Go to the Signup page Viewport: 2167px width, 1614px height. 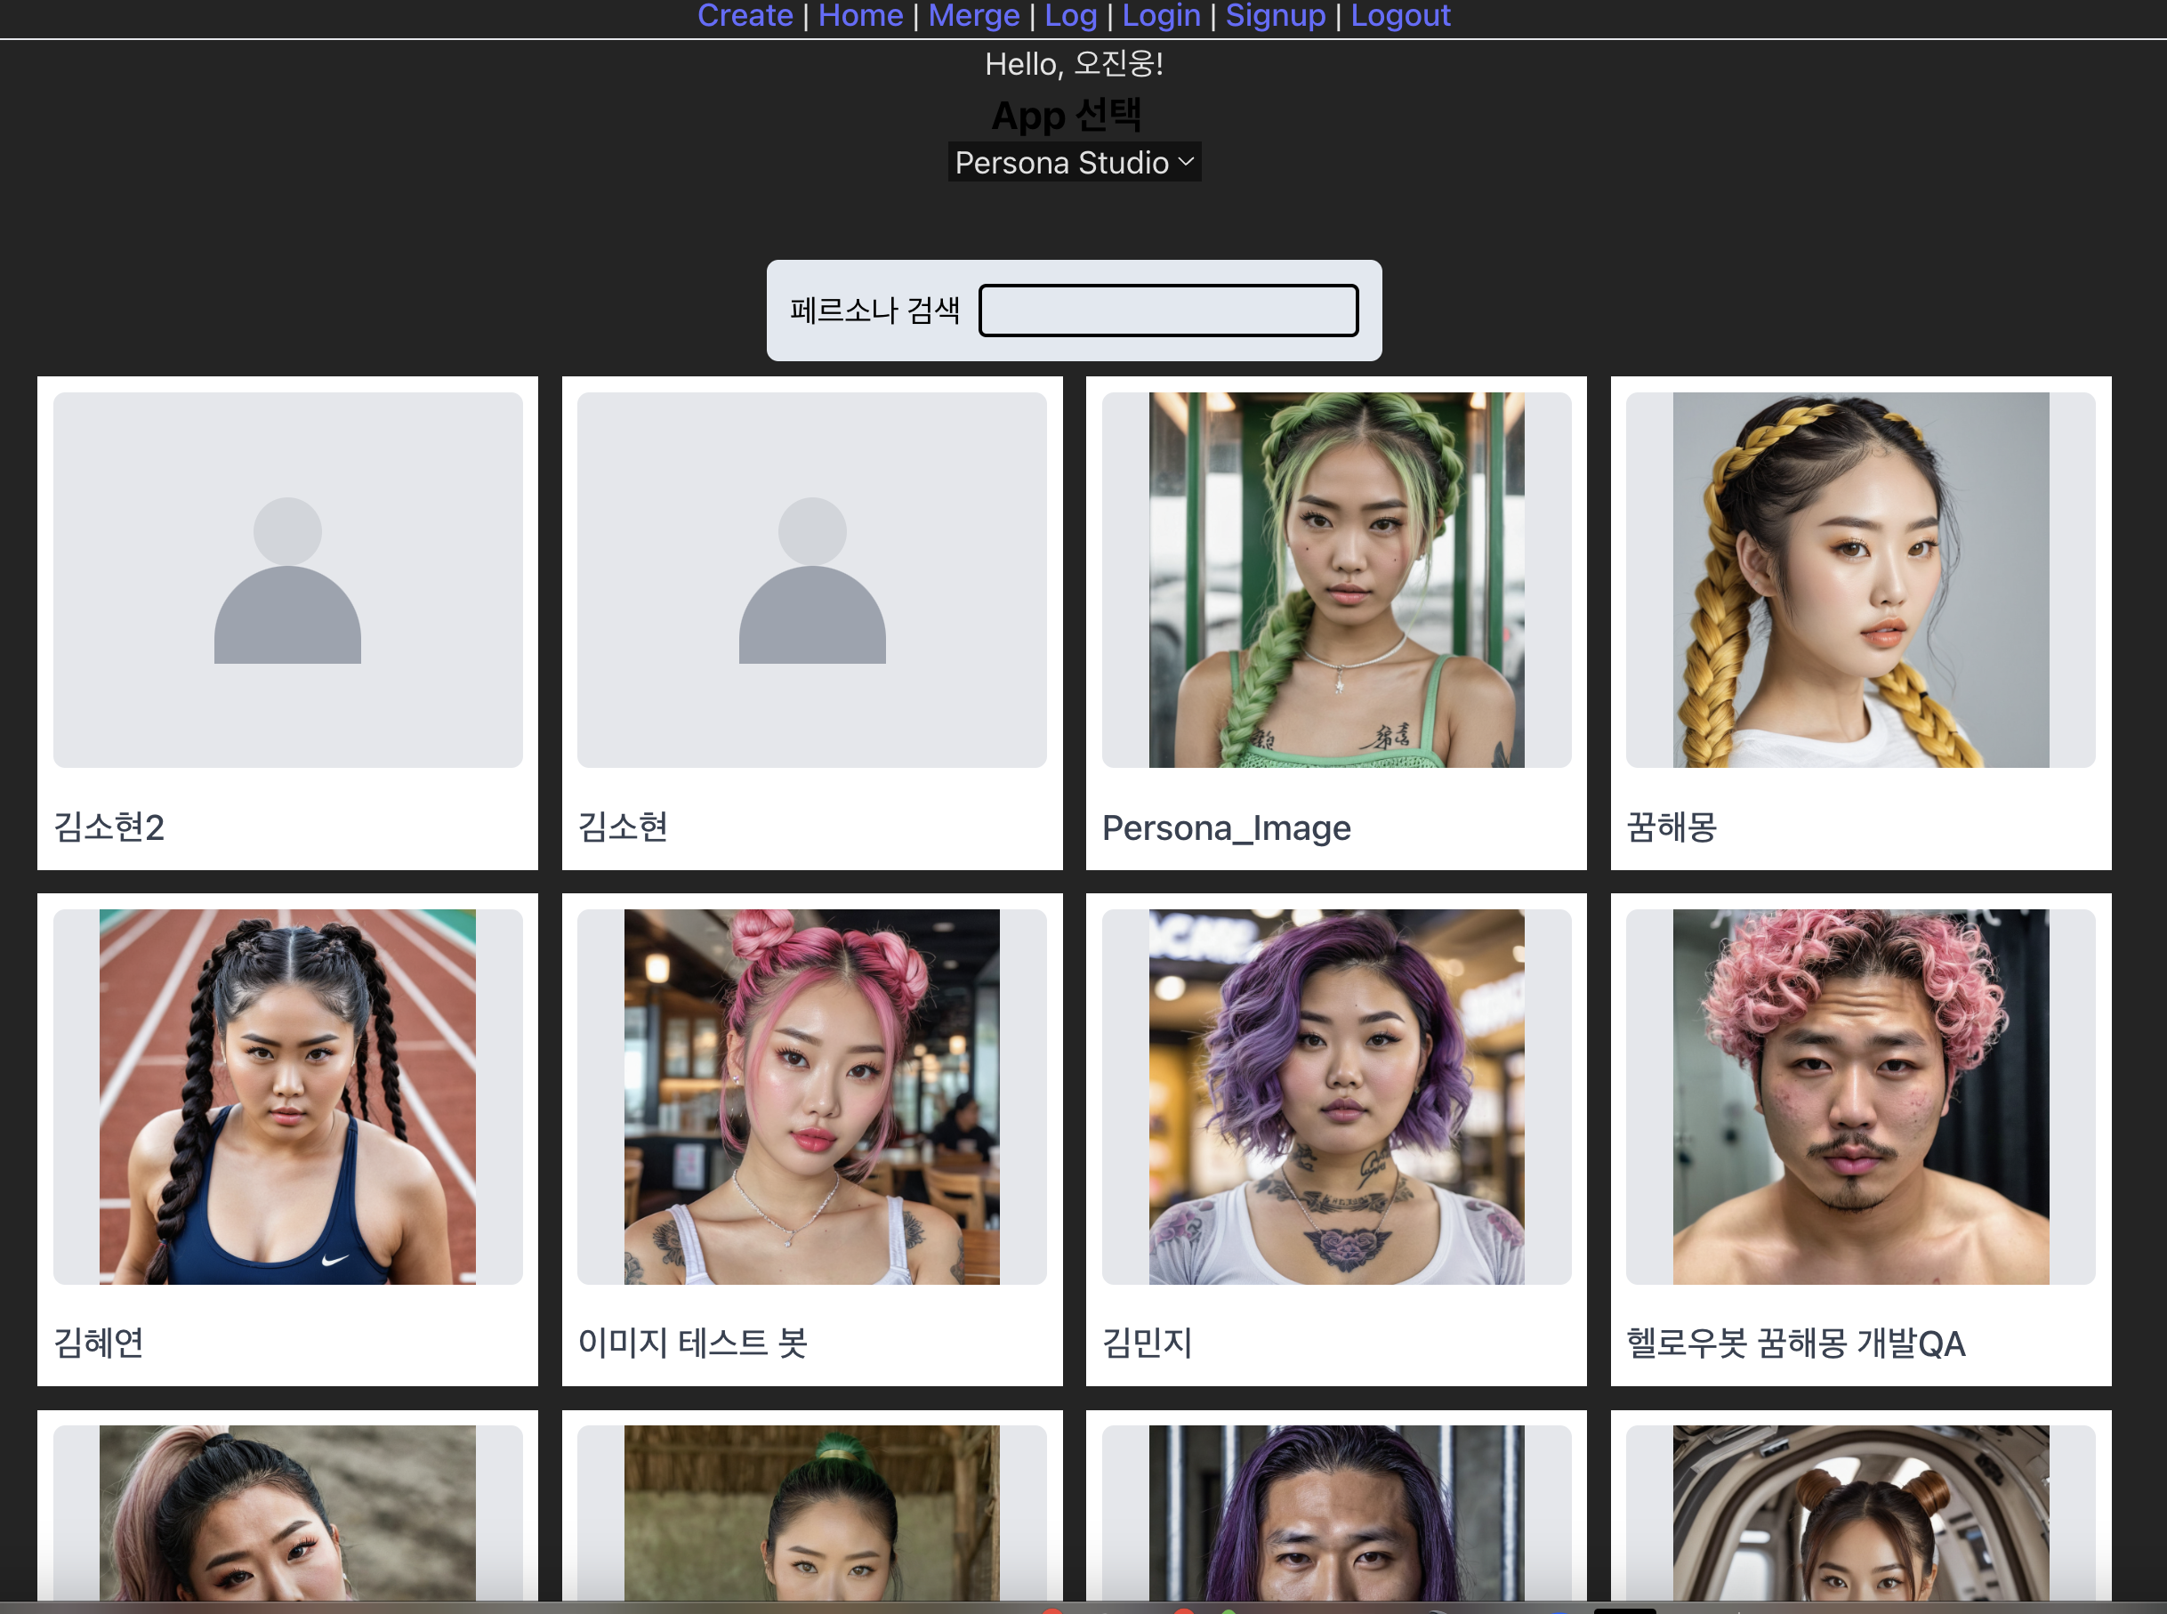[1276, 14]
